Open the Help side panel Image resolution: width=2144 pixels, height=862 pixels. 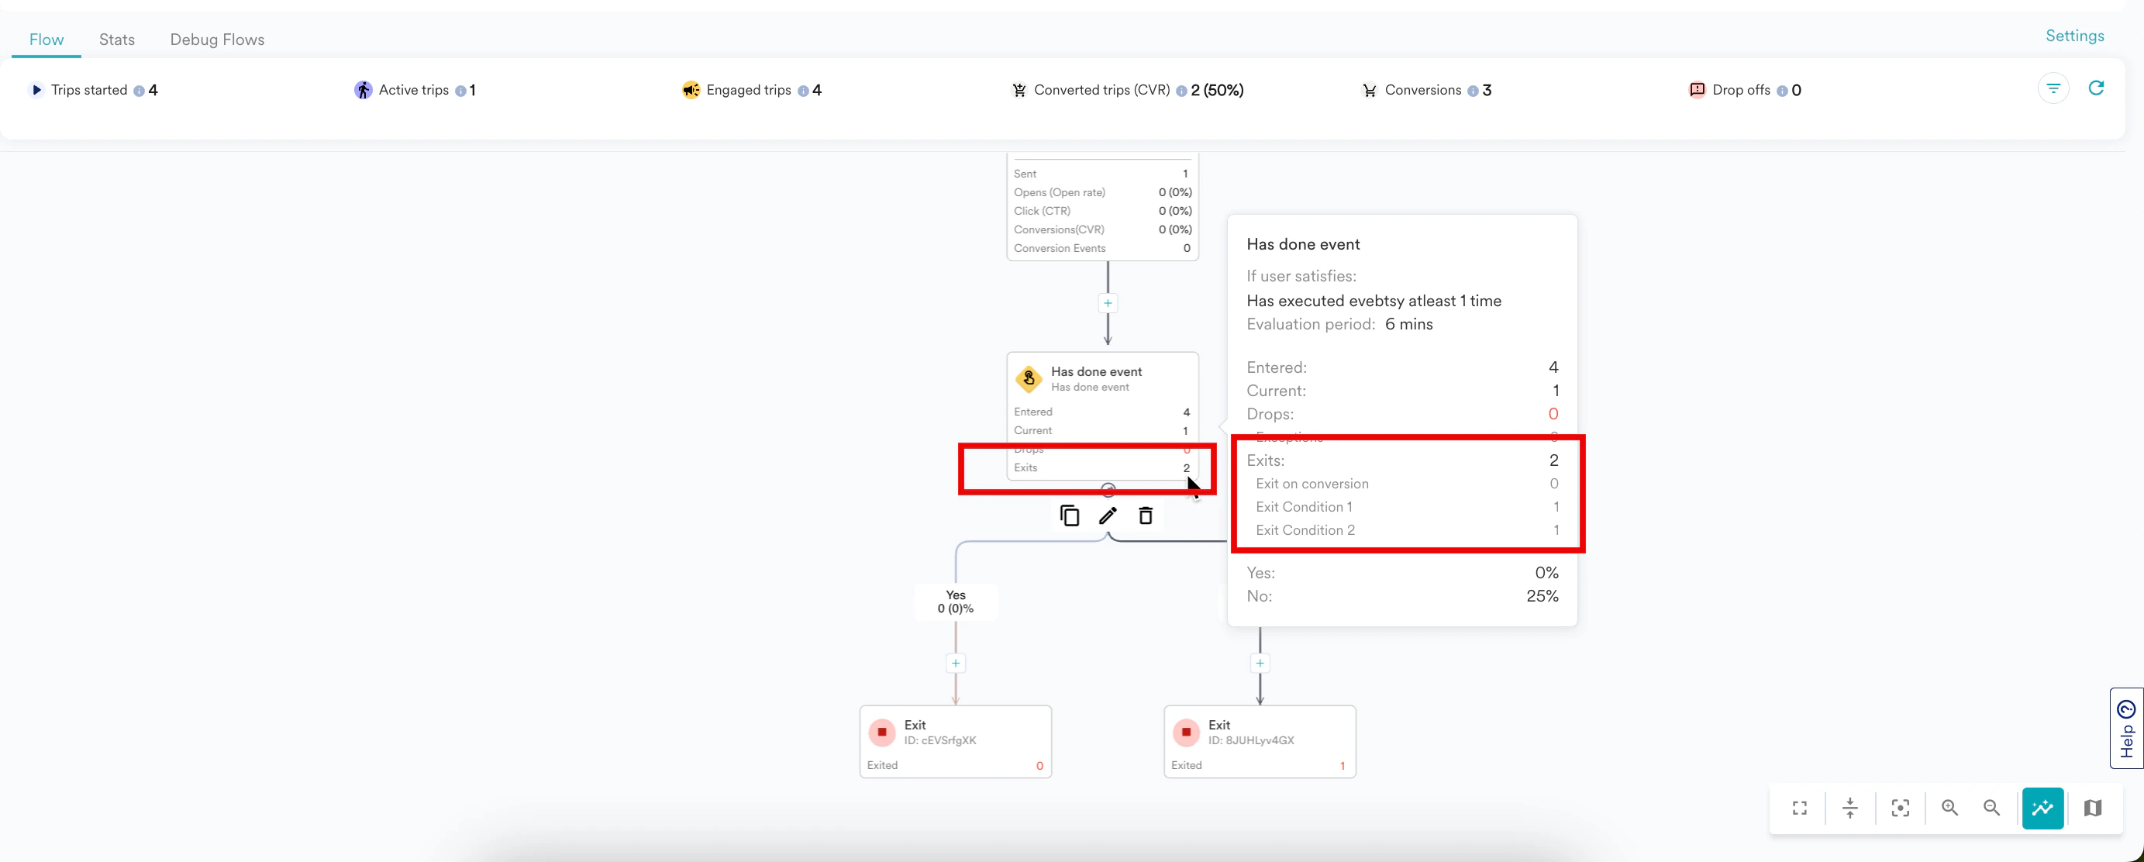point(2126,728)
